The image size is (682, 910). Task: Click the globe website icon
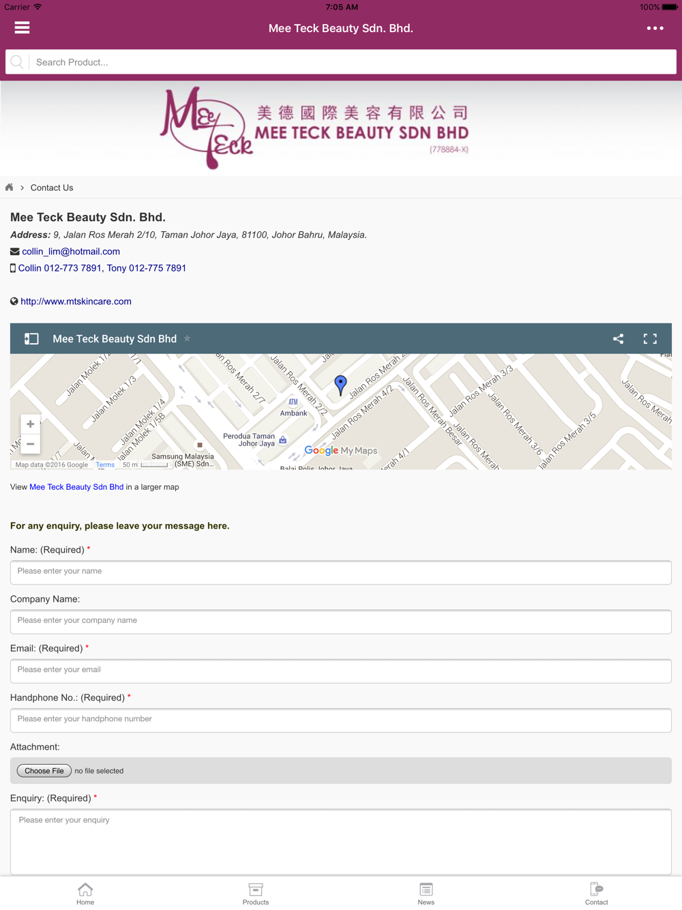pos(14,302)
